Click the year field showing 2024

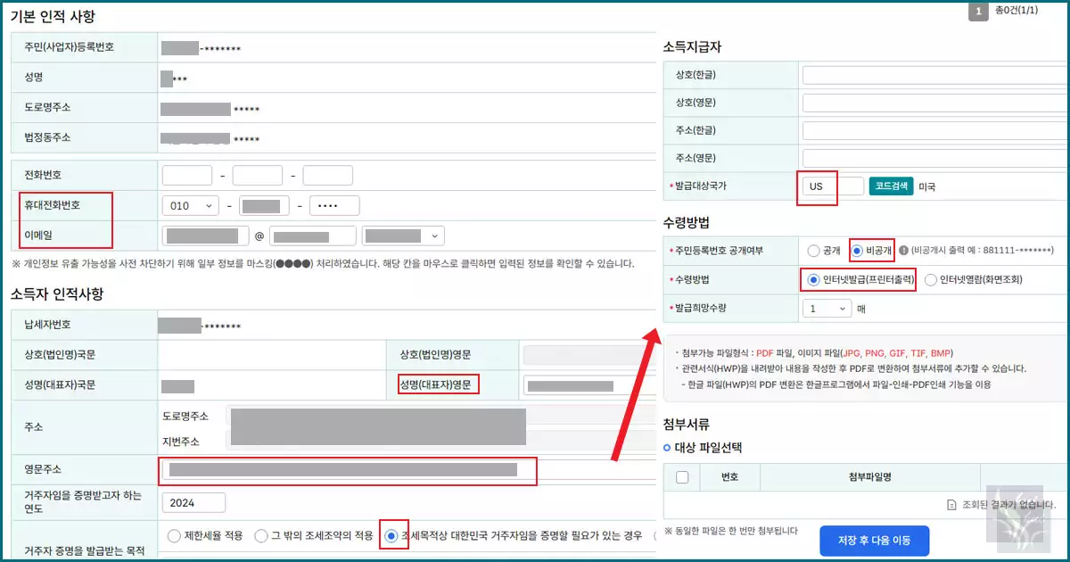[x=193, y=502]
